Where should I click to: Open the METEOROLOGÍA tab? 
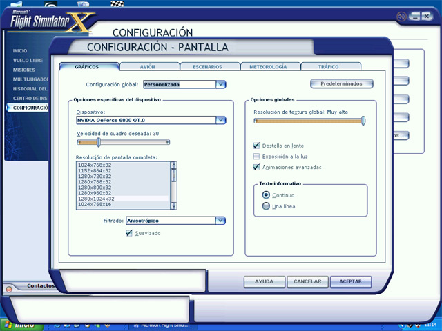coord(269,67)
